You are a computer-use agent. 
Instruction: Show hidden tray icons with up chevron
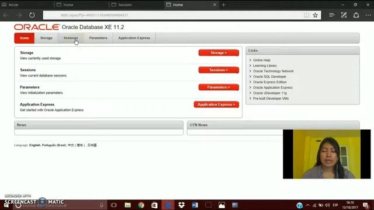tap(308, 205)
